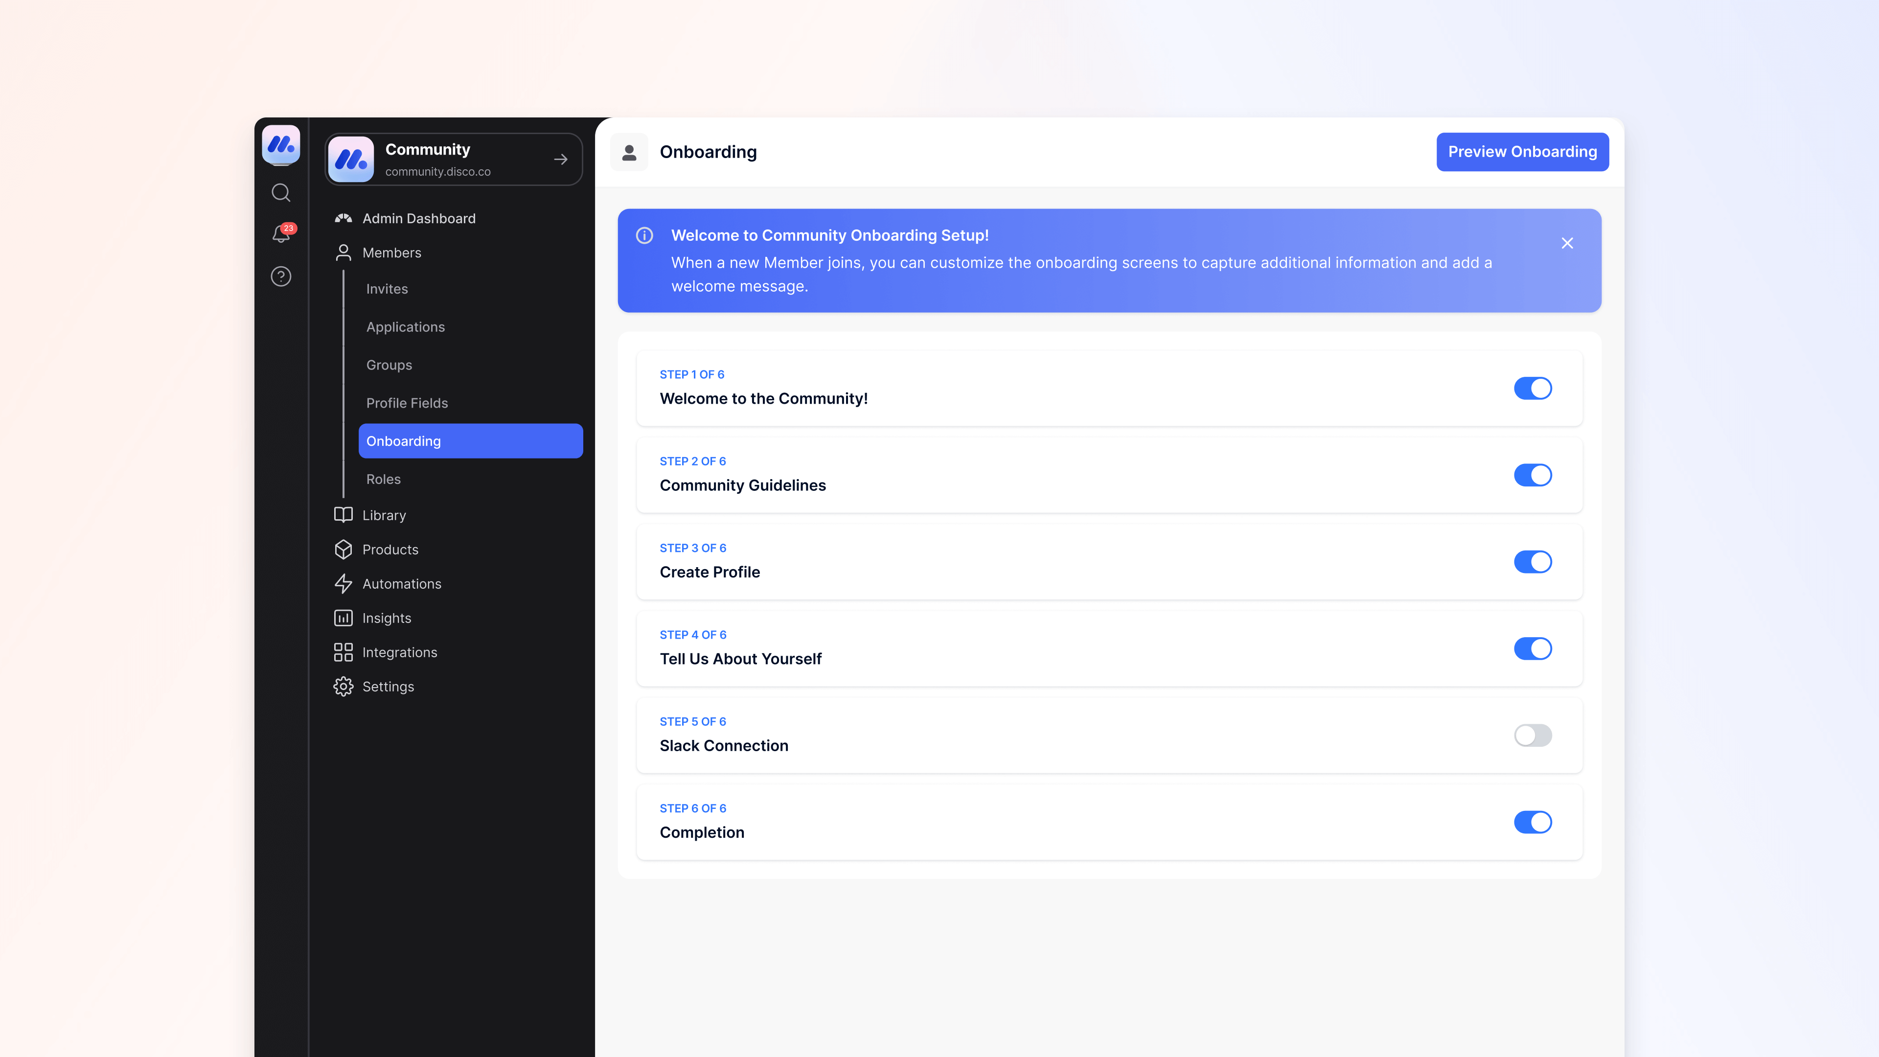The width and height of the screenshot is (1879, 1057).
Task: Open the Profile Fields submenu item
Action: pyautogui.click(x=407, y=403)
